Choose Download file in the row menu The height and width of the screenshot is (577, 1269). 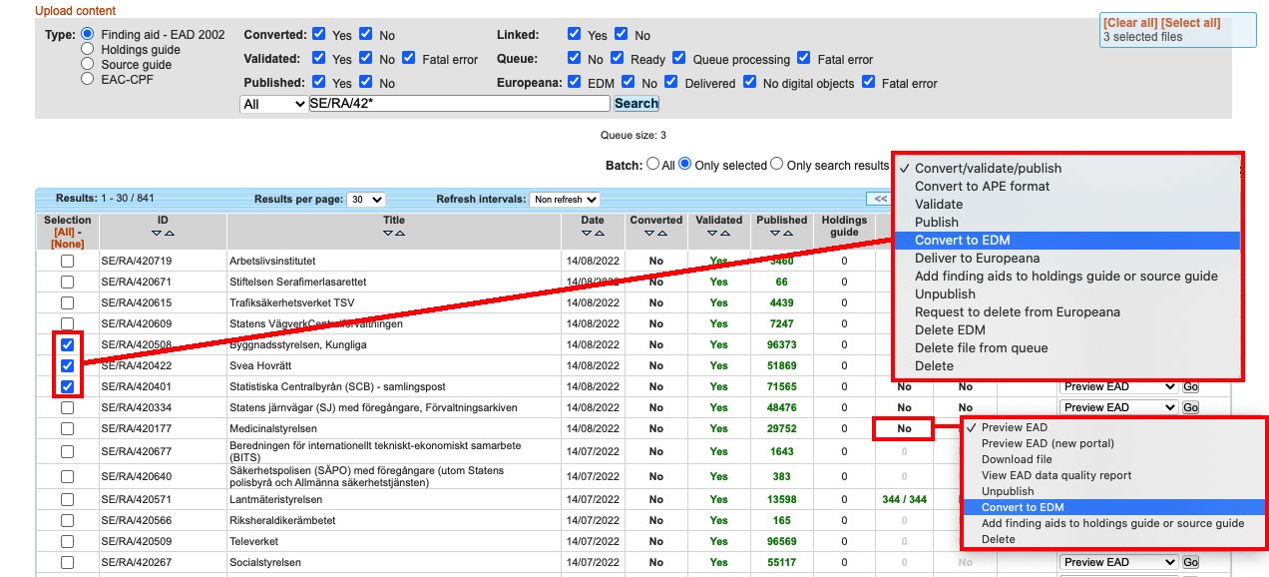click(x=1114, y=460)
